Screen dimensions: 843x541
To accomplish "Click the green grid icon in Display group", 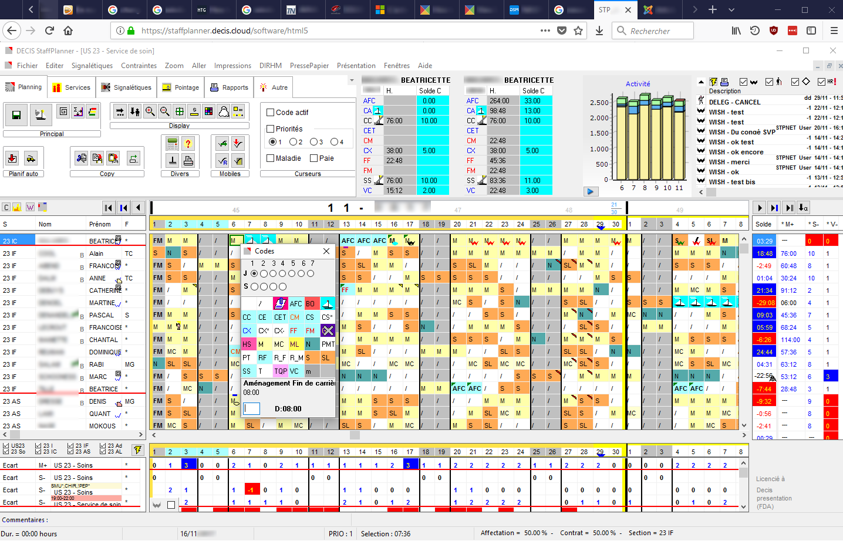I will (180, 111).
